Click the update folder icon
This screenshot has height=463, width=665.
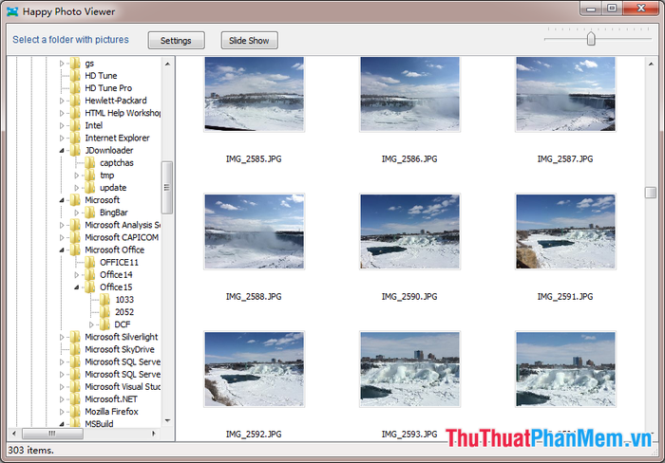pos(90,188)
